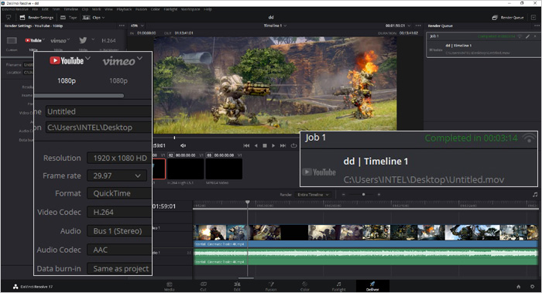Screen dimensions: 542x293
Task: Select the blue video clip on timeline
Action: tap(365, 236)
